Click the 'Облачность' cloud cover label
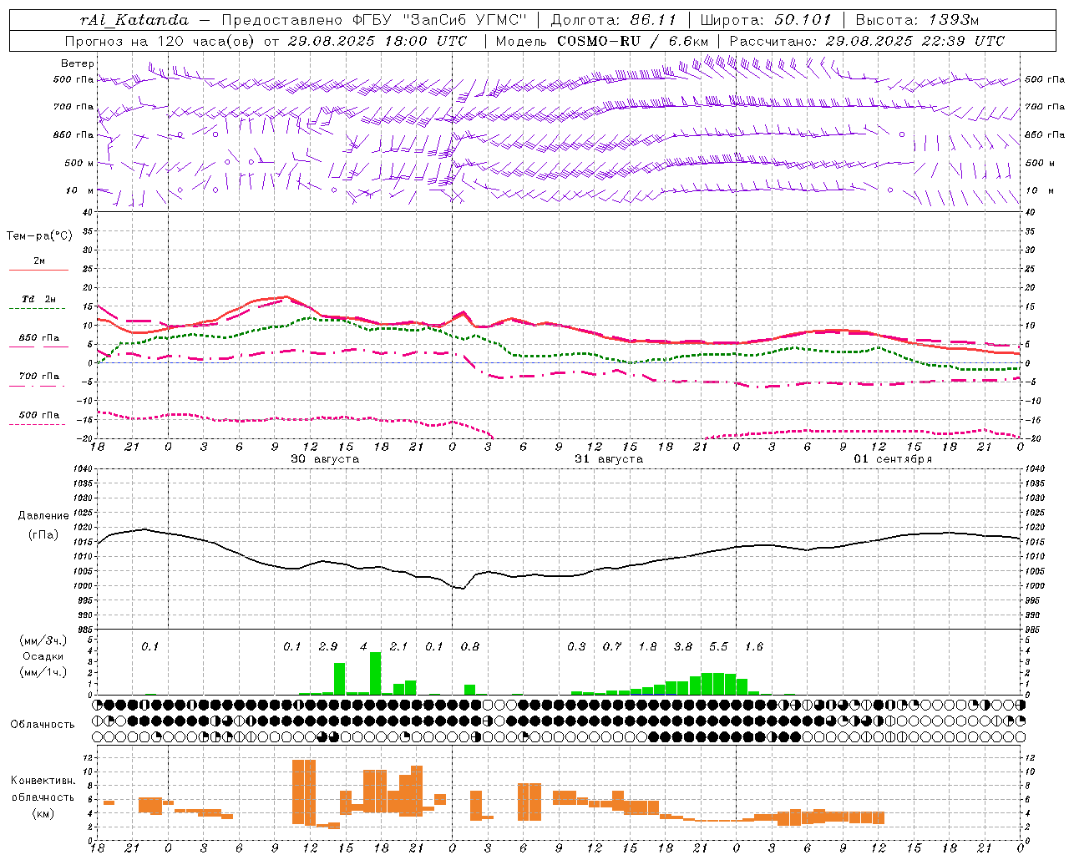The height and width of the screenshot is (855, 1069). pyautogui.click(x=43, y=725)
